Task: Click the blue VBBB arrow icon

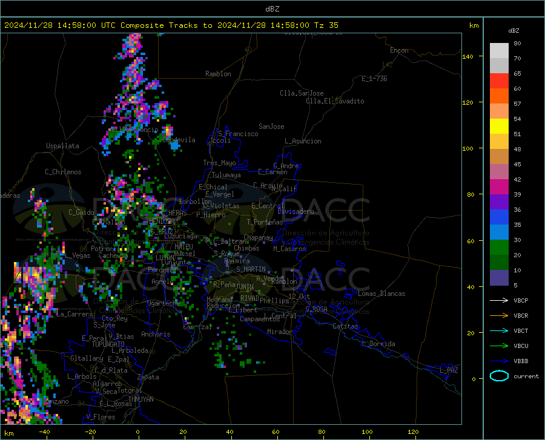Action: click(x=499, y=361)
